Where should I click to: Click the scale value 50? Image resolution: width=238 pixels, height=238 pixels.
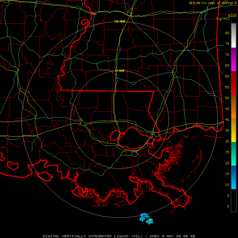coord(227,98)
